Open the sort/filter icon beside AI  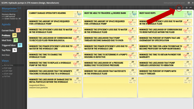click(183, 8)
